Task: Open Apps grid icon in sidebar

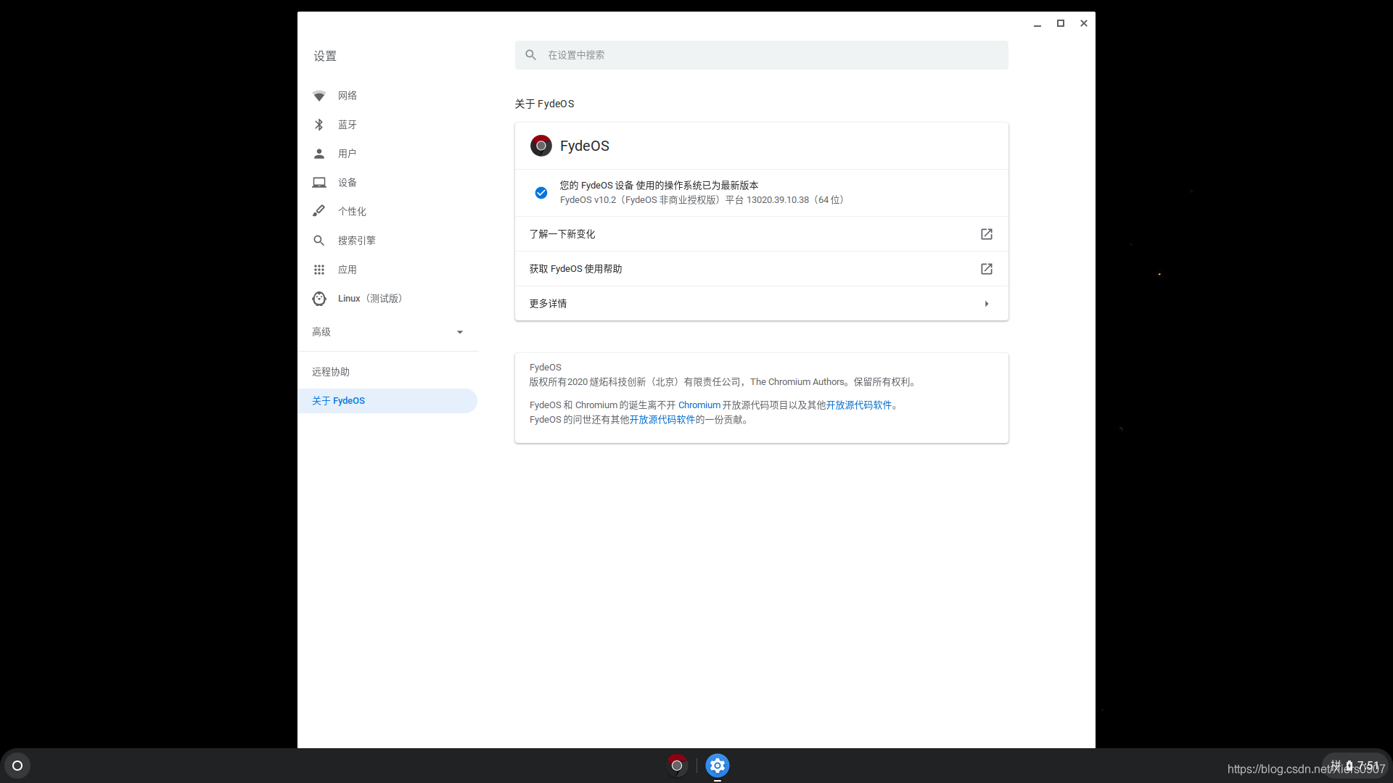Action: [x=319, y=270]
